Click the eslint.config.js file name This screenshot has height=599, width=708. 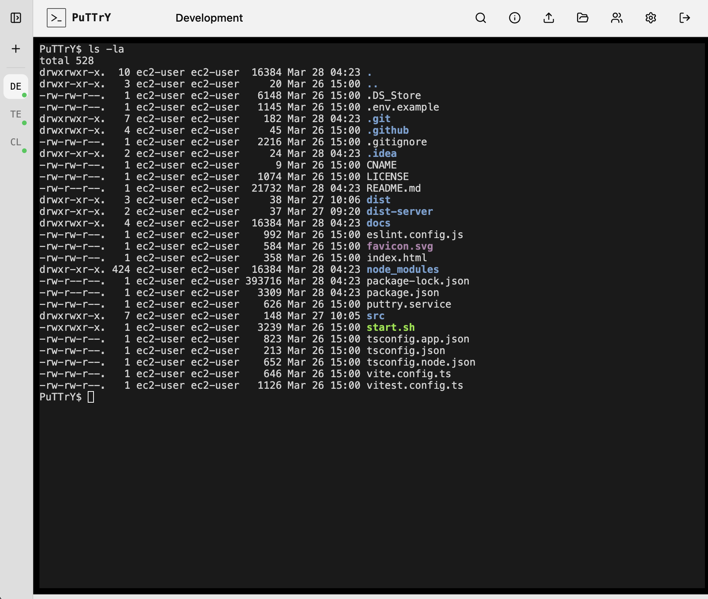click(415, 235)
